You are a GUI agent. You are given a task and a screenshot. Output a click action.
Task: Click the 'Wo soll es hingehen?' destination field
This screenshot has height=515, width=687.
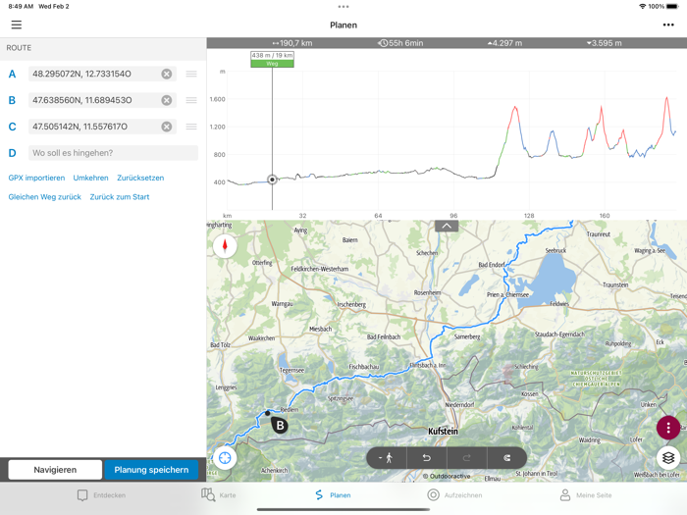[x=113, y=153]
